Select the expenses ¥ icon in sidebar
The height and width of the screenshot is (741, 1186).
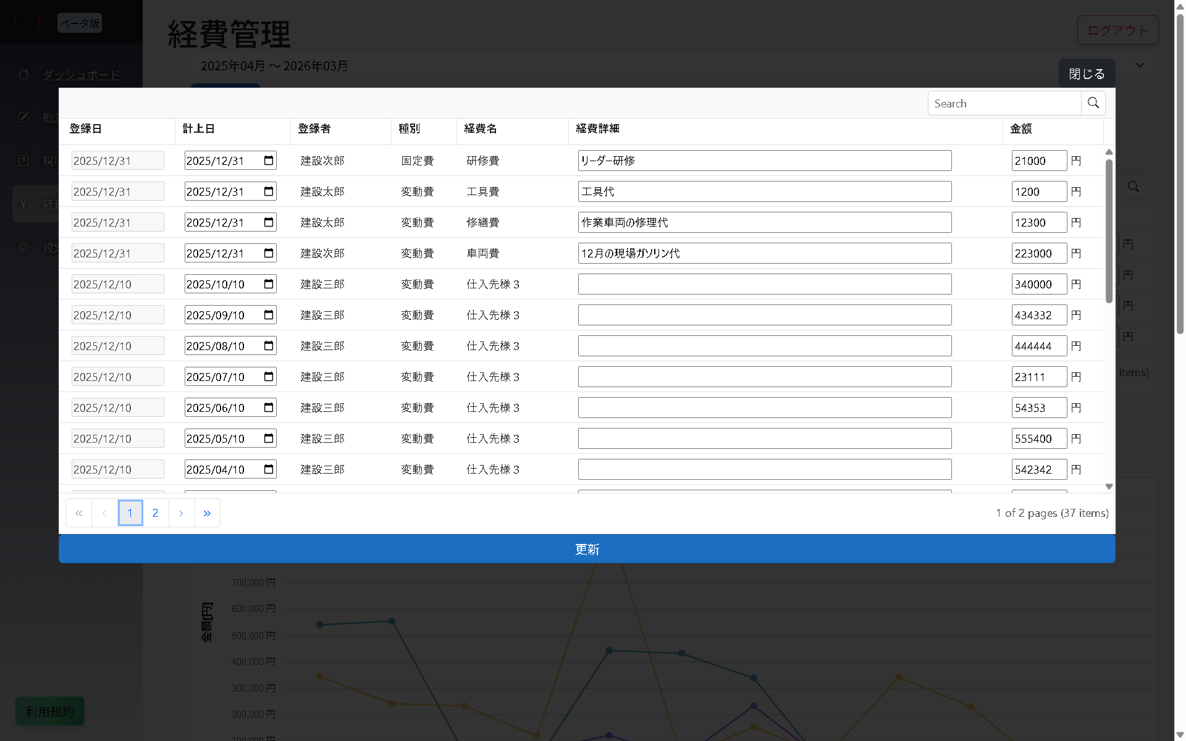23,204
